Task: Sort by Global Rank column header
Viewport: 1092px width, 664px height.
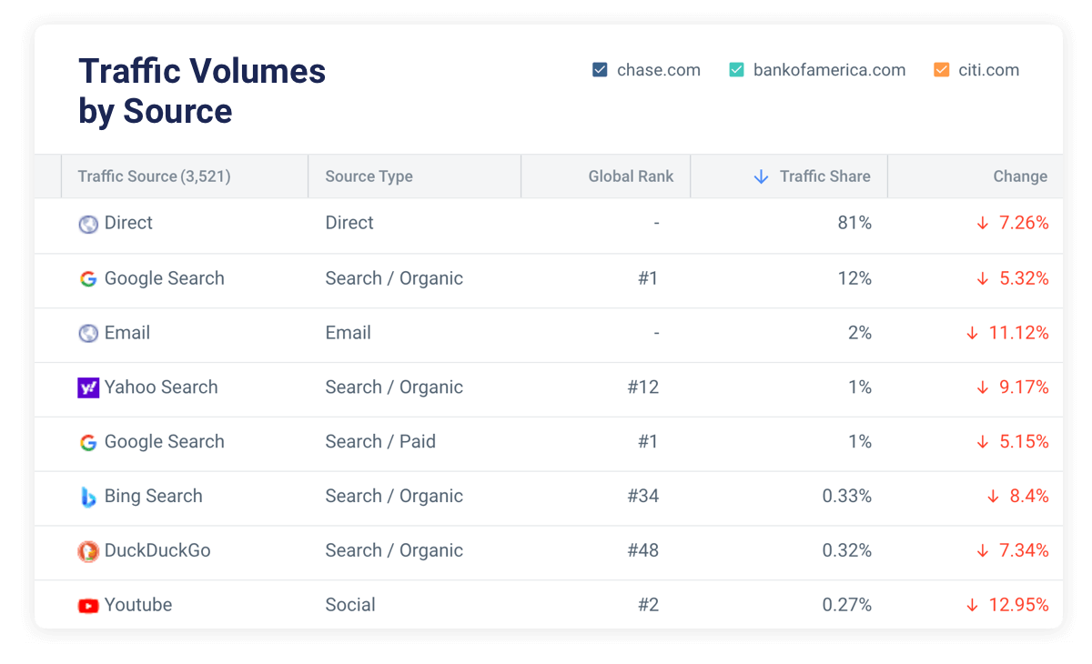Action: pos(631,176)
